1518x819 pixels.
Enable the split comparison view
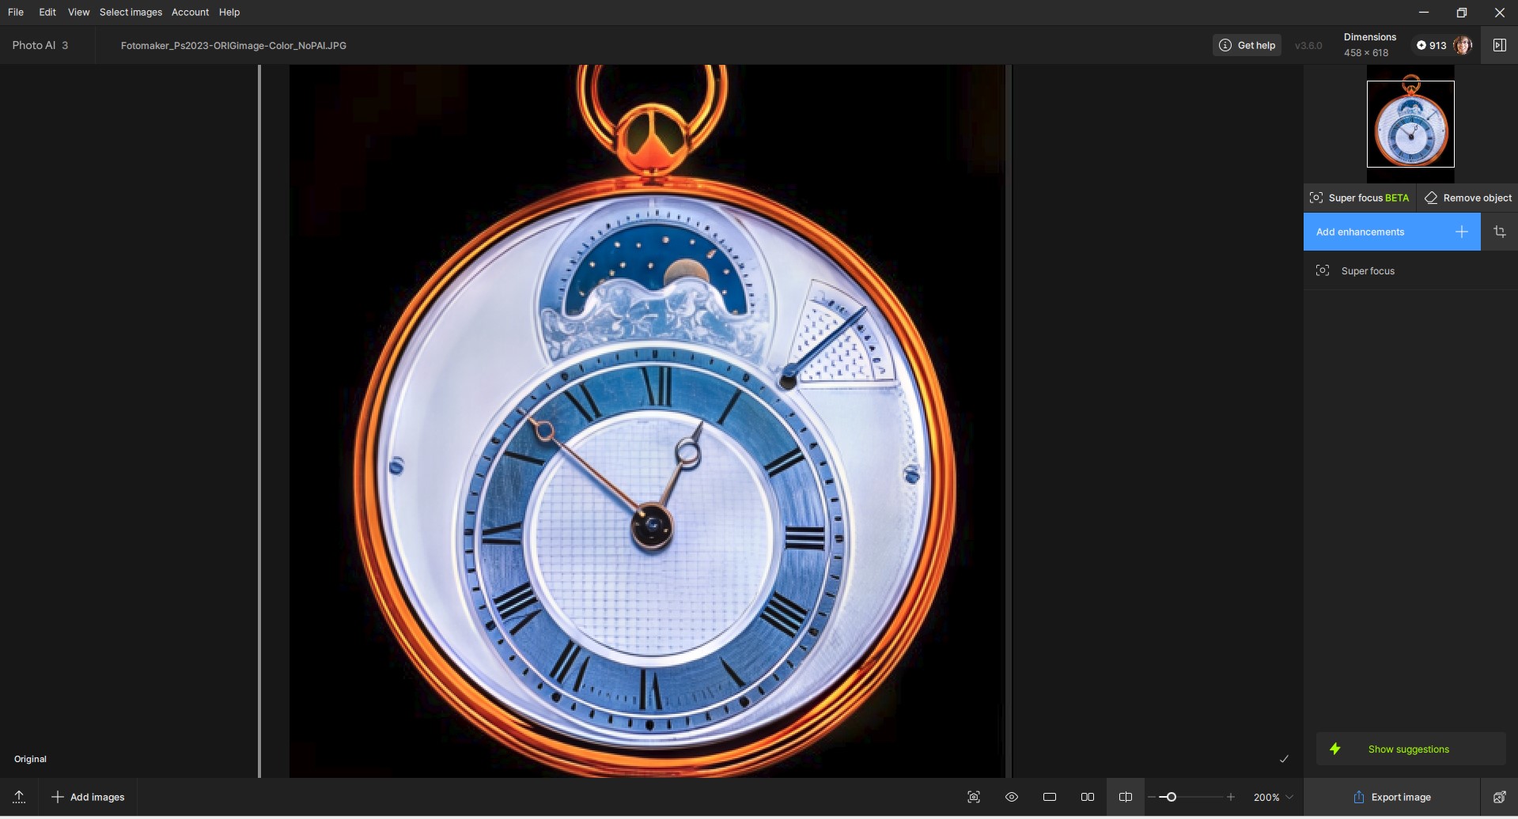point(1125,797)
